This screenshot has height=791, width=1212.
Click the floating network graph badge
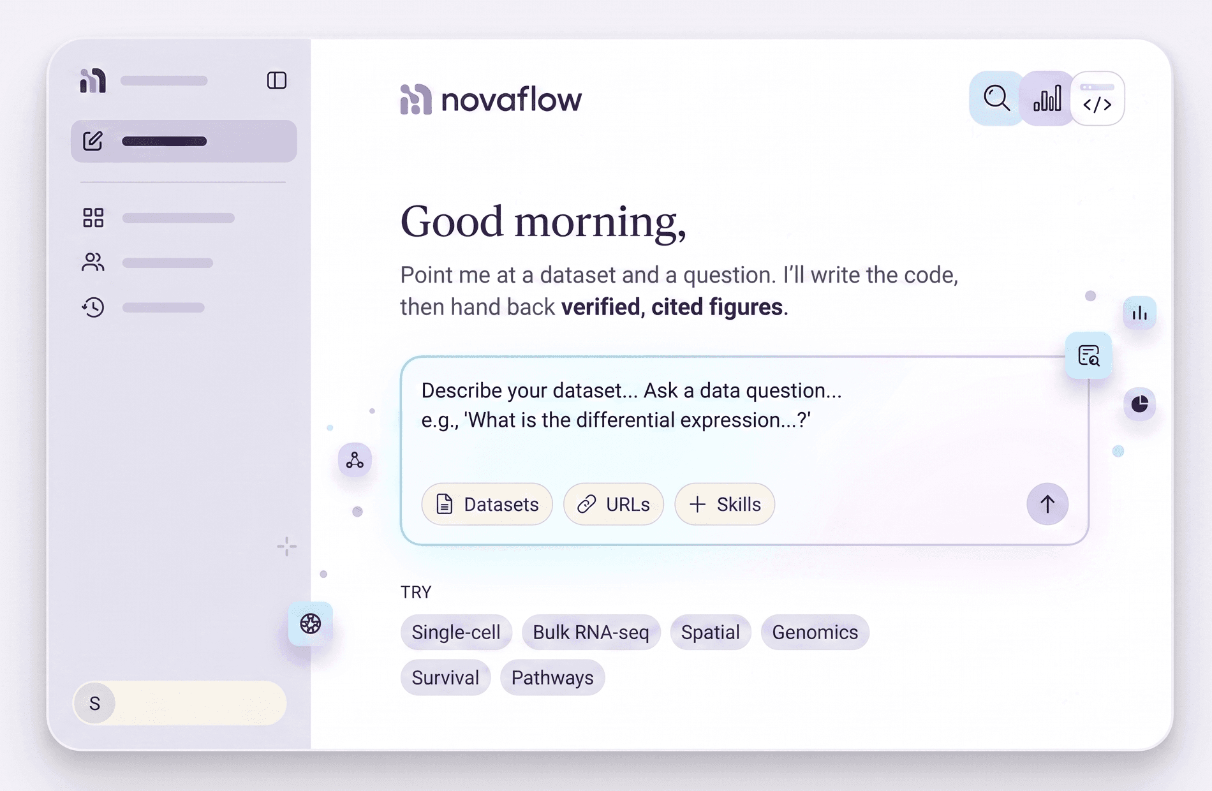tap(355, 460)
